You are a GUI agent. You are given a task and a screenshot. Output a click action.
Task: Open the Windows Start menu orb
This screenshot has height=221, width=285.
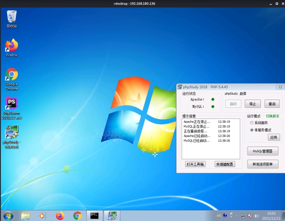[x=8, y=216]
